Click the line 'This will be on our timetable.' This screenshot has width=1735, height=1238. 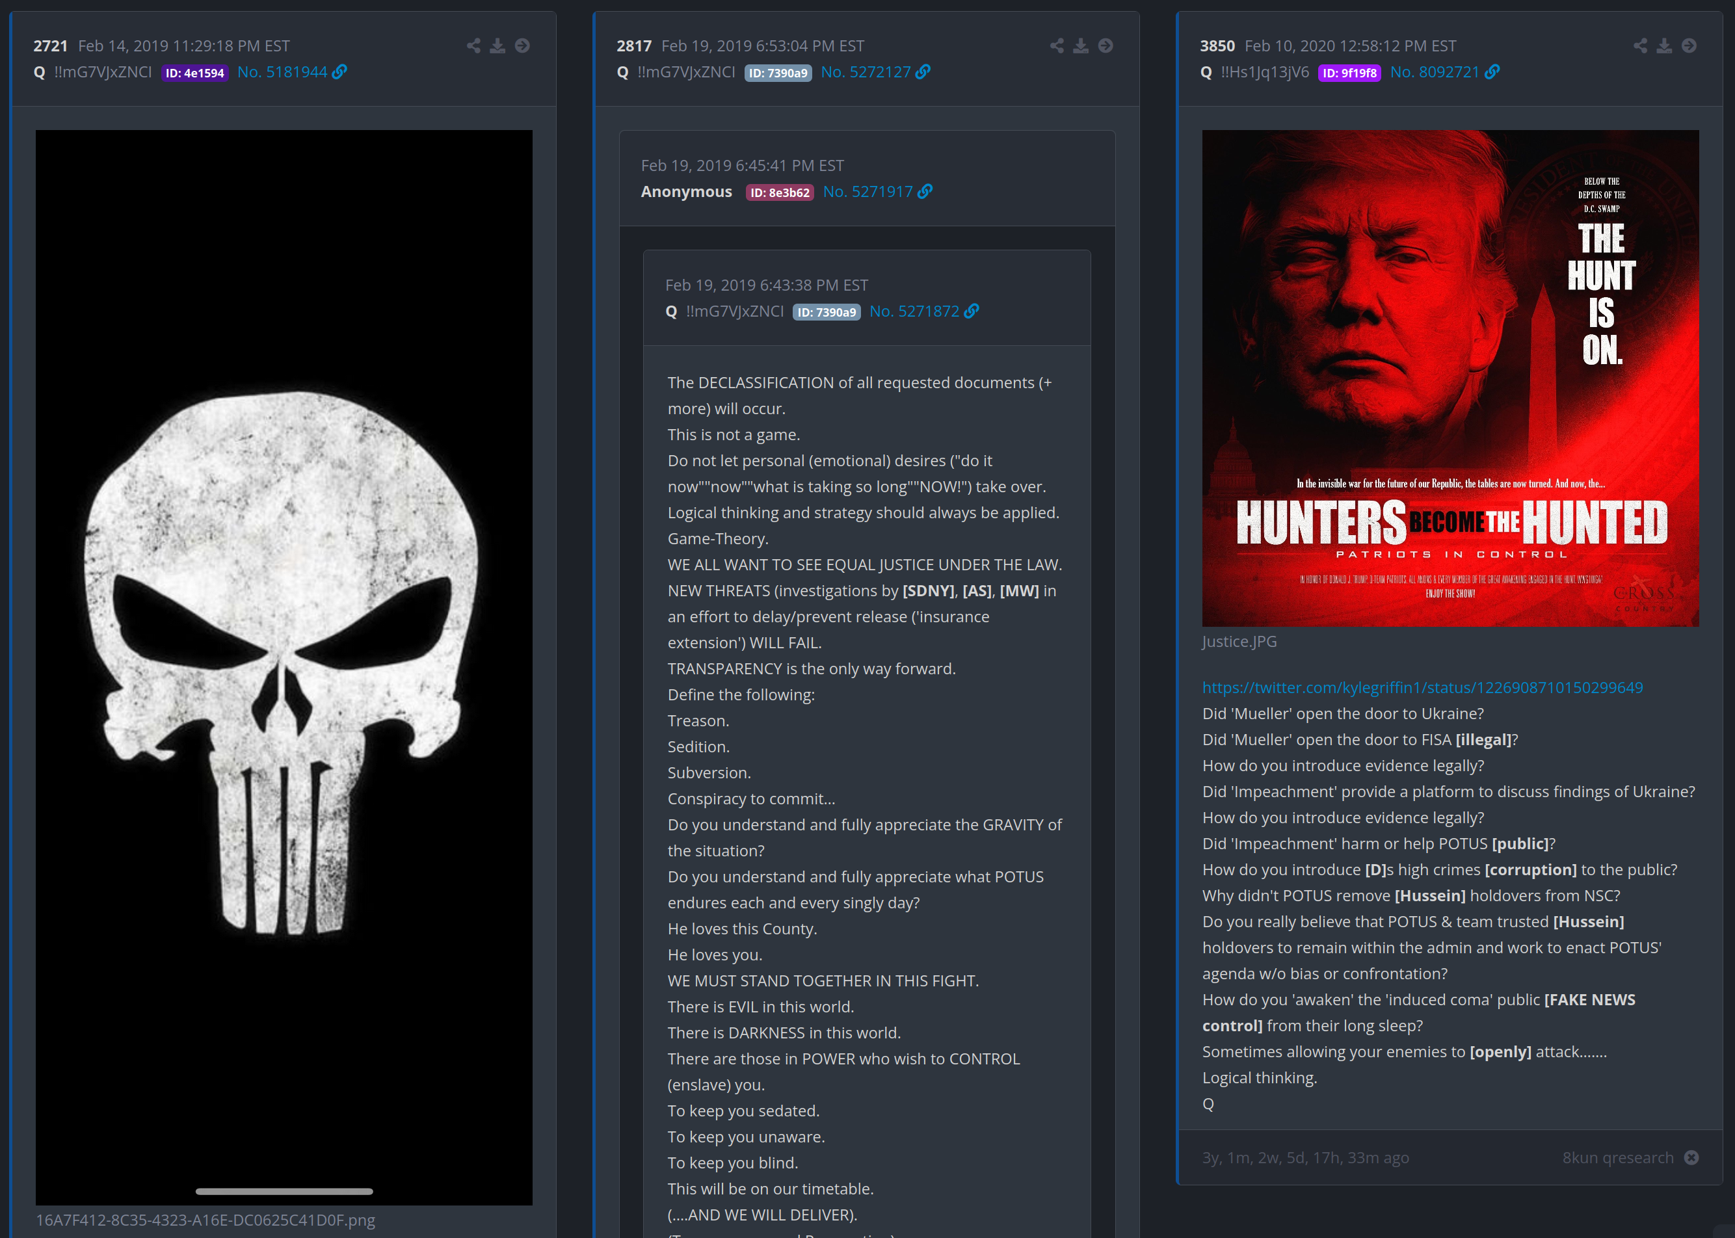pyautogui.click(x=770, y=1189)
